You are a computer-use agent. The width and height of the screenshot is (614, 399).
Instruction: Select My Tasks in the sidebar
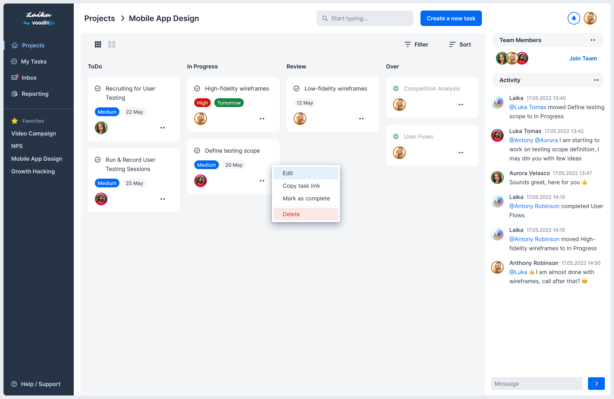34,61
